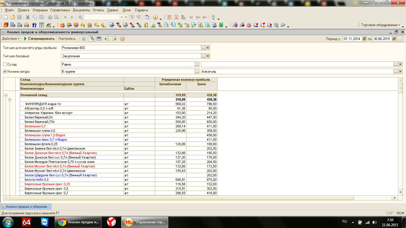Click the M+ memory add button
Screen dimensions: 406x228
click(198, 17)
